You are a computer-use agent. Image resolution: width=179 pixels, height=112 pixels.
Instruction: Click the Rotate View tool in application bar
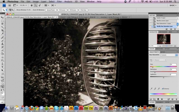coord(40,5)
